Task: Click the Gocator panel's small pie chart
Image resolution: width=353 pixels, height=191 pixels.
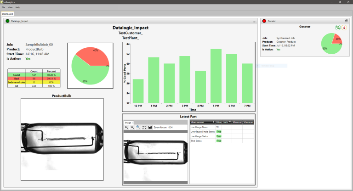Action: coord(331,44)
